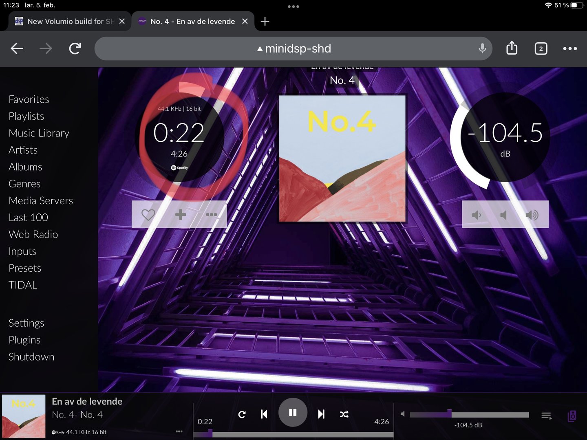Open the audio output speaker icon at bottom right
Image resolution: width=587 pixels, height=440 pixels.
point(572,416)
